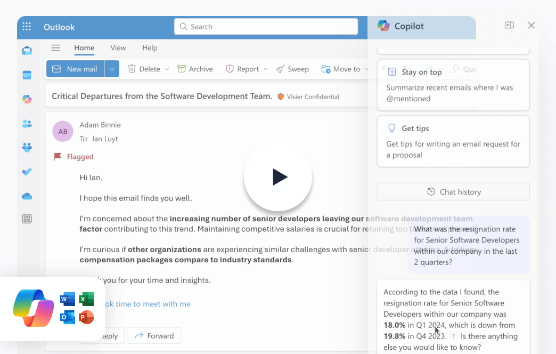The width and height of the screenshot is (556, 354).
Task: Click the Search input field
Action: (266, 27)
